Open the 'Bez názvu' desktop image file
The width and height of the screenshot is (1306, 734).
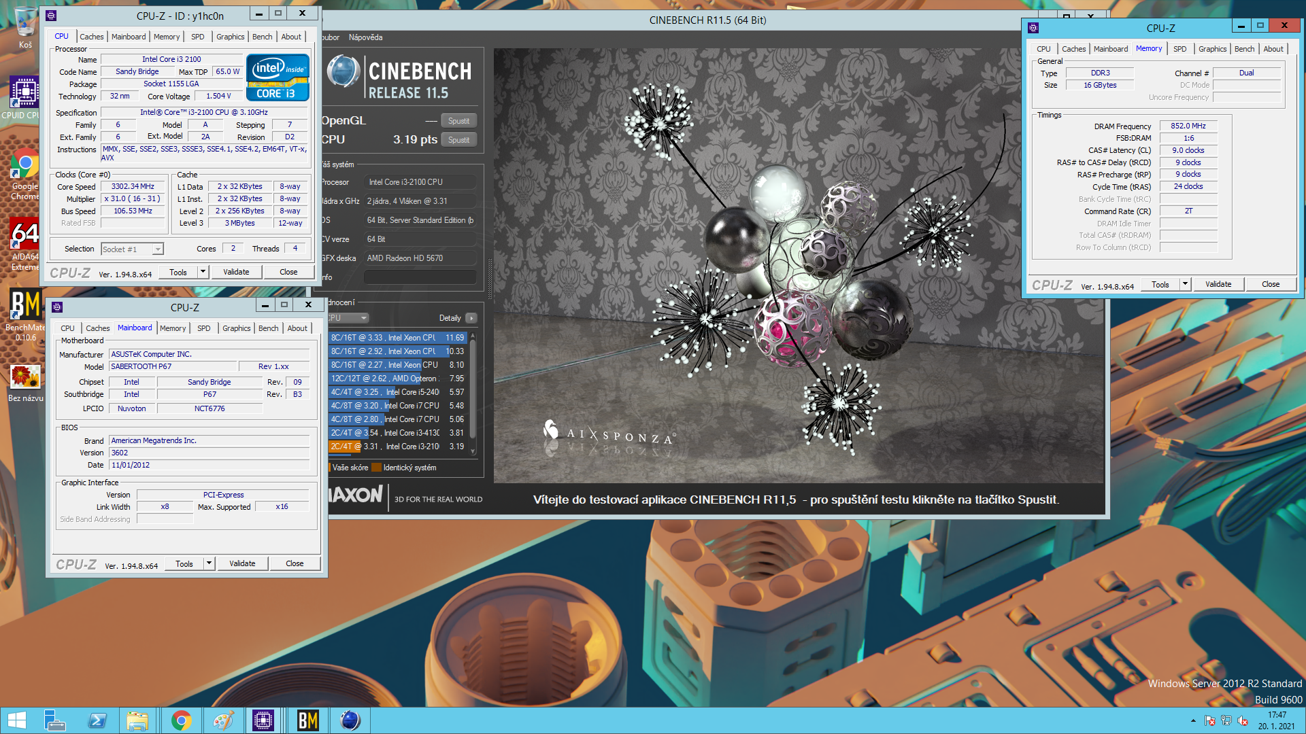(x=25, y=383)
